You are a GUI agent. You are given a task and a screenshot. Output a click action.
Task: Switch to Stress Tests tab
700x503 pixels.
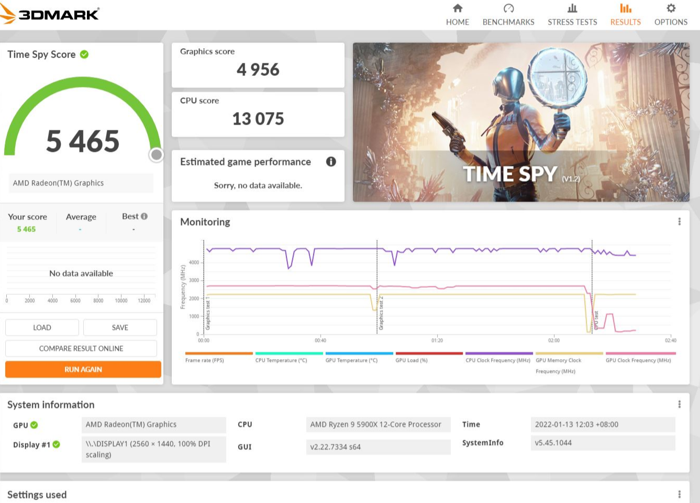coord(572,15)
